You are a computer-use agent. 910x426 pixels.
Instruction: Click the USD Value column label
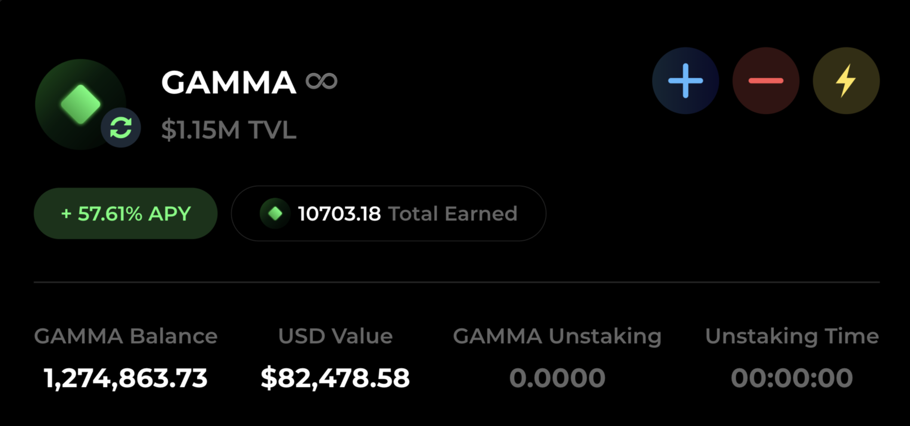(x=335, y=336)
